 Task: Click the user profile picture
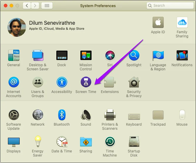pyautogui.click(x=17, y=27)
